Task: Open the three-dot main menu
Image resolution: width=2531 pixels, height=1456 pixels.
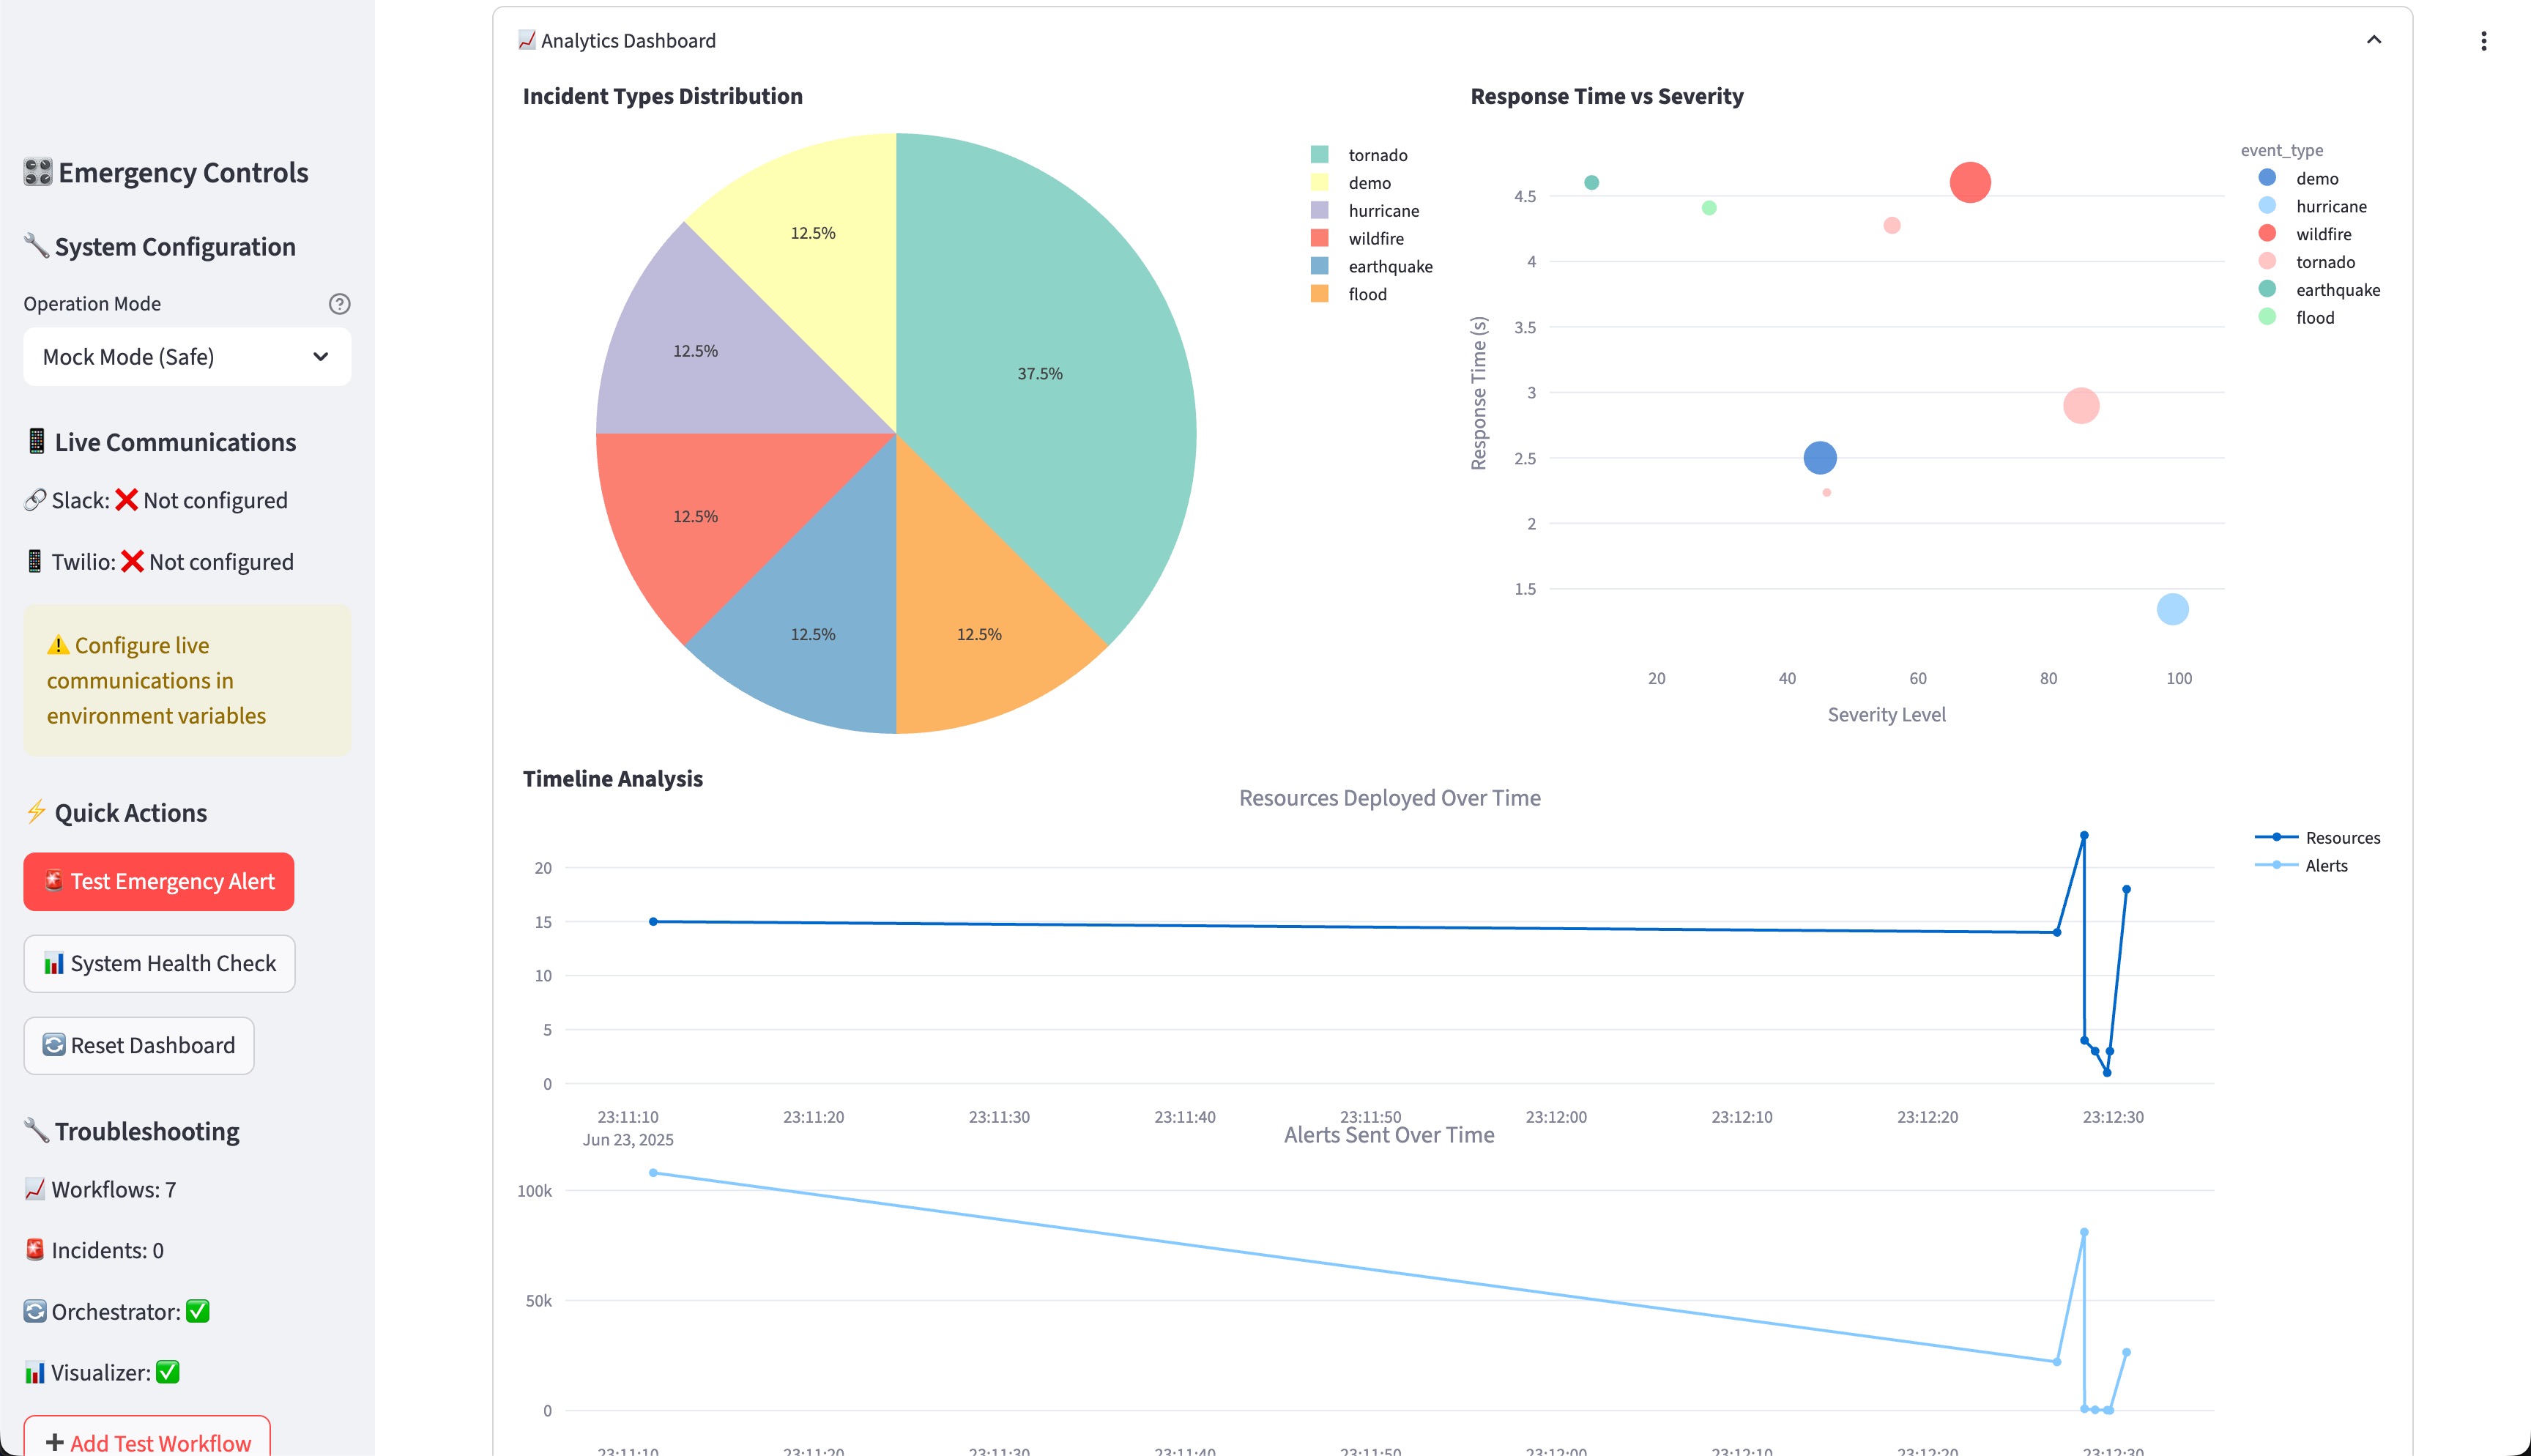Action: coord(2483,41)
